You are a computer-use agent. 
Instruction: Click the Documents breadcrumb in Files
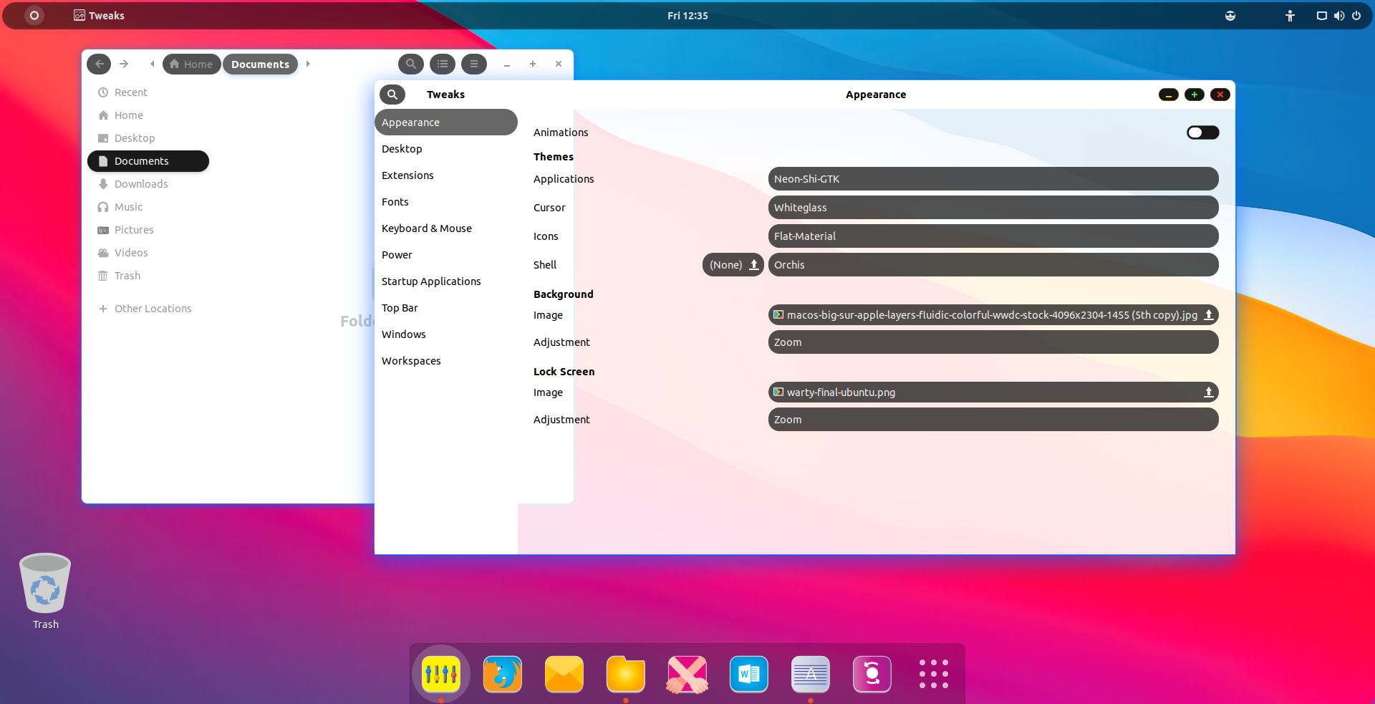coord(260,64)
